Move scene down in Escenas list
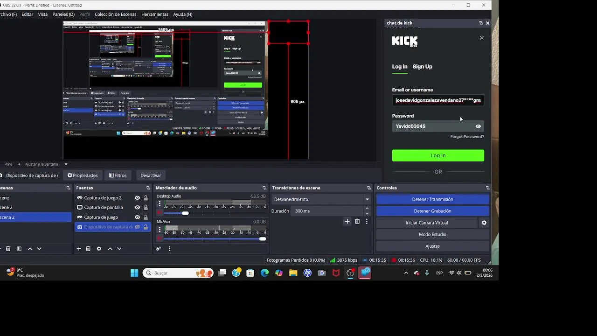597x336 pixels. (39, 249)
